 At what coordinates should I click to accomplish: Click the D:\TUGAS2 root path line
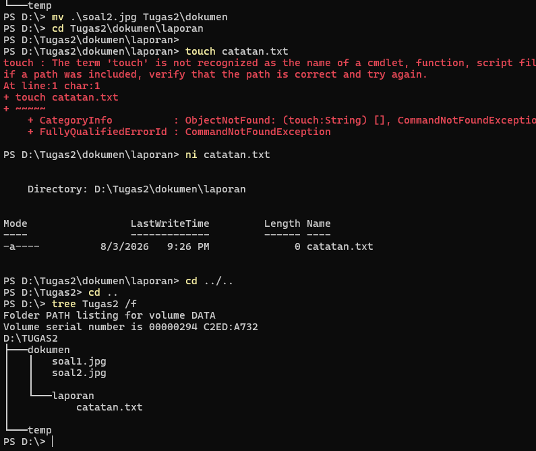click(30, 338)
